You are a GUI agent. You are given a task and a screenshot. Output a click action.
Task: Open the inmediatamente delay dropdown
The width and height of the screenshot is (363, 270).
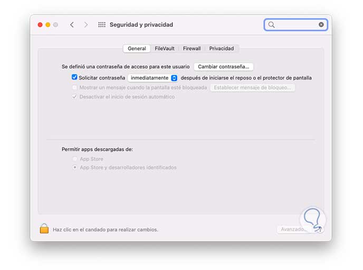174,78
